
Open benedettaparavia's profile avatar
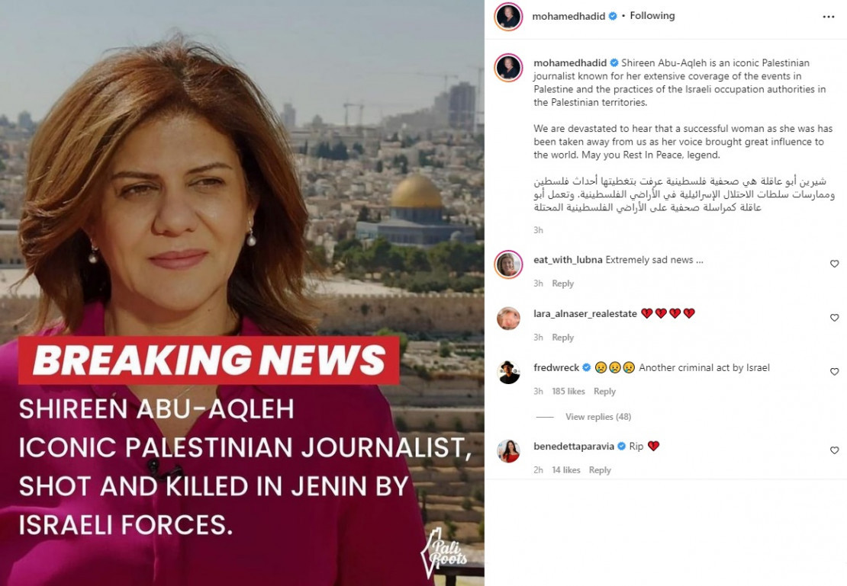pyautogui.click(x=508, y=451)
